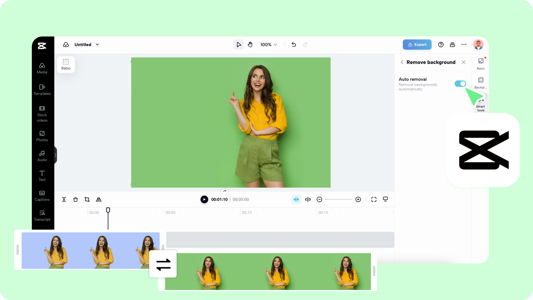Switch to the Basic tab
The image size is (533, 300).
481,64
